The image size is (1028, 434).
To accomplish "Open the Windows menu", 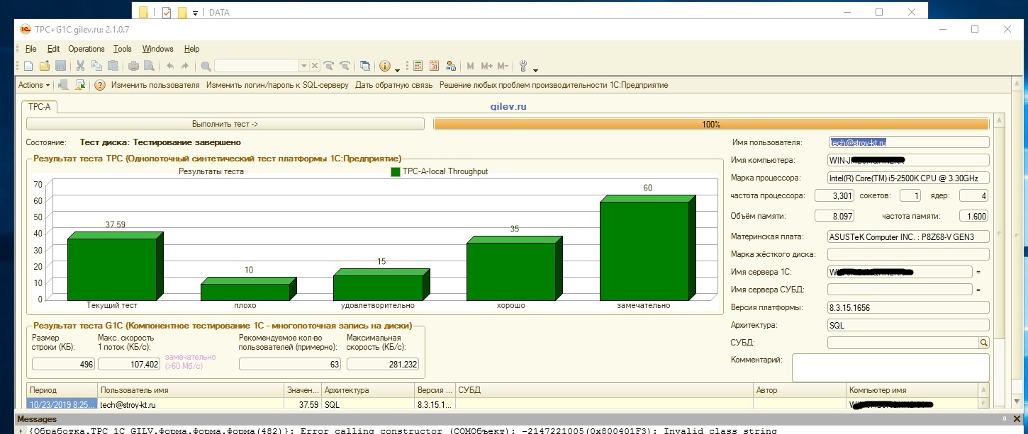I will tap(157, 49).
